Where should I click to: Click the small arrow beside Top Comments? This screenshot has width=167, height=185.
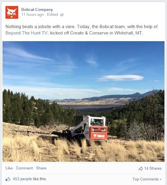coord(160,180)
